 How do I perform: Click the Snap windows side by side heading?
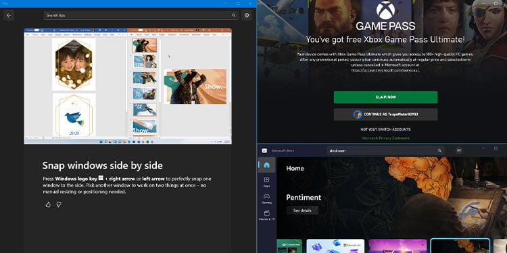pos(103,165)
